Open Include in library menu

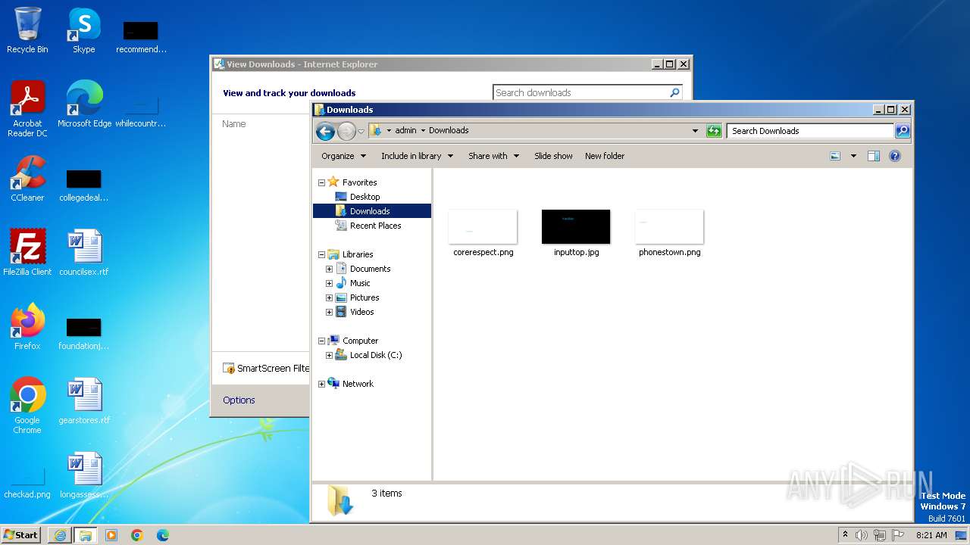(417, 156)
